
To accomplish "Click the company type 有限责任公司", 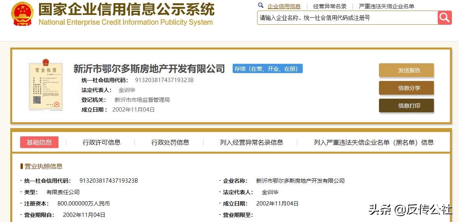I will (63, 192).
